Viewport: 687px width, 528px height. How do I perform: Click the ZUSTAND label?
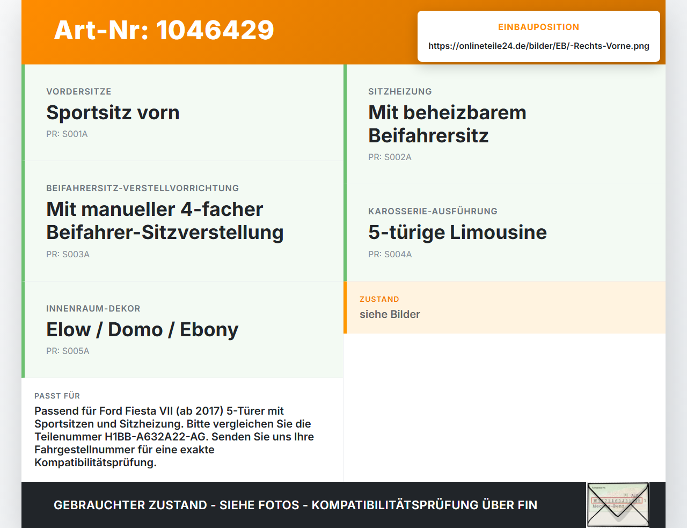(x=379, y=299)
